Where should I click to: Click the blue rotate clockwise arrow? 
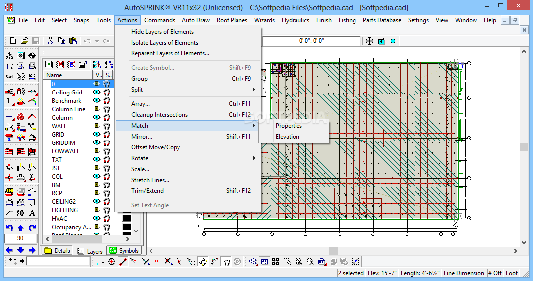tap(32, 228)
